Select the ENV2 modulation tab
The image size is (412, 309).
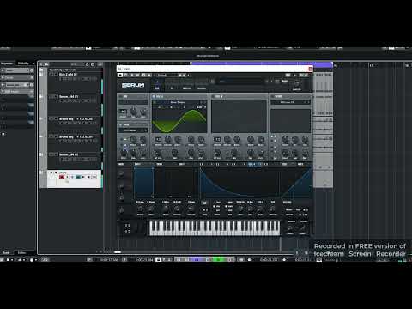click(160, 164)
